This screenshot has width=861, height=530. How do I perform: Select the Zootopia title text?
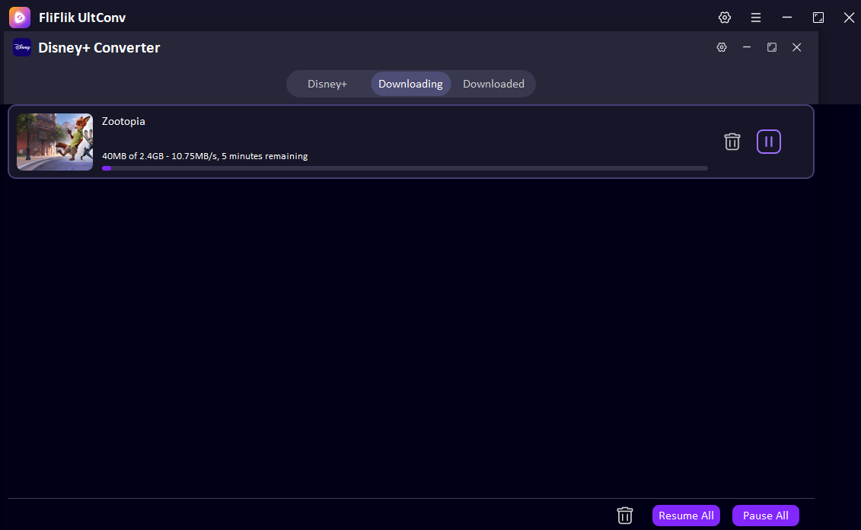coord(123,121)
